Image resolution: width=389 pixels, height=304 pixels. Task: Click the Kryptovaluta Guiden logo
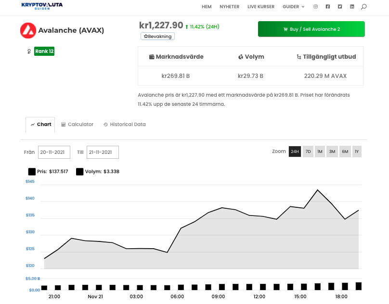(42, 6)
